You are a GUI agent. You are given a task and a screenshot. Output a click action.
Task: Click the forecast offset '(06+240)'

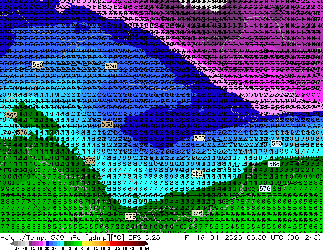(304, 238)
